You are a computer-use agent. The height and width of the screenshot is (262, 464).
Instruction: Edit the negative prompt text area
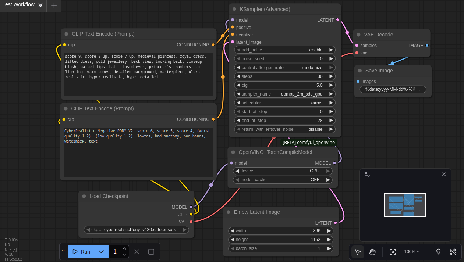(x=138, y=152)
